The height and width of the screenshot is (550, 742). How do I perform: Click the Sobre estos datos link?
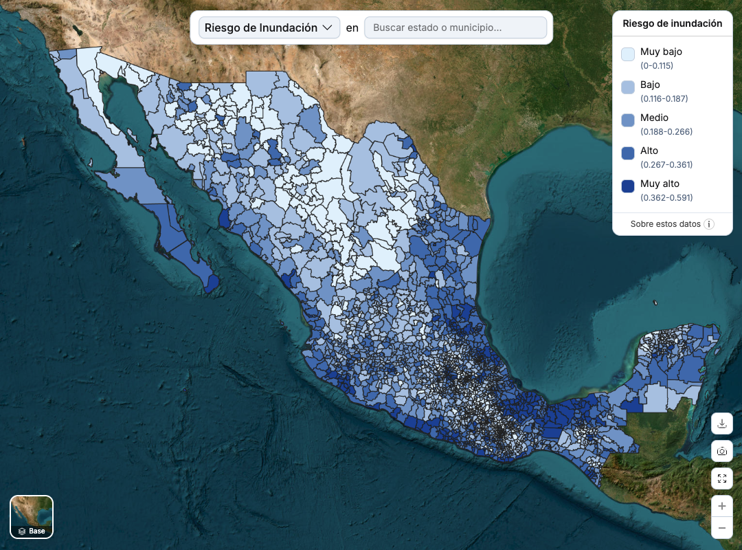665,224
